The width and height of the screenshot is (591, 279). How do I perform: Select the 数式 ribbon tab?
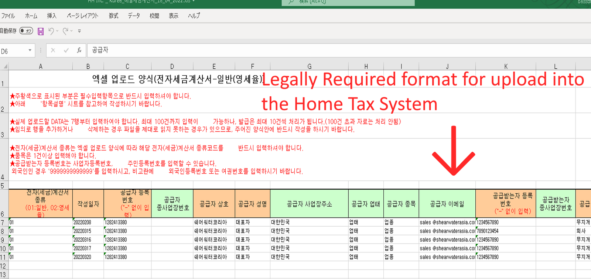pyautogui.click(x=113, y=16)
